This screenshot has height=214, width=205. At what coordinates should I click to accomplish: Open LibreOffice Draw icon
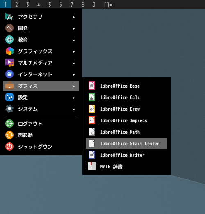coord(92,109)
